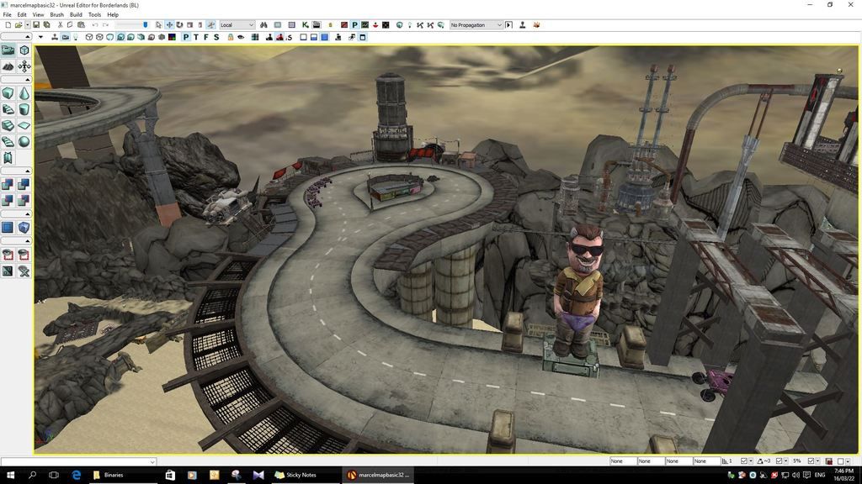862x484 pixels.
Task: Switch viewport to Side view (S)
Action: [216, 37]
